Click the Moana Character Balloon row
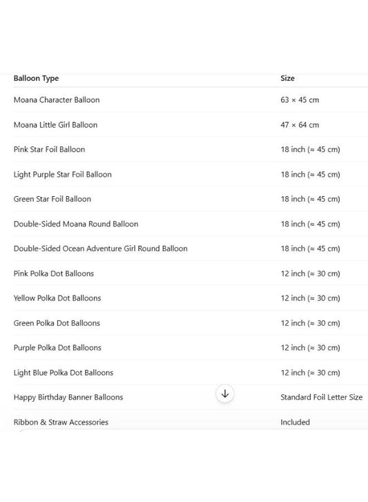This screenshot has width=368, height=502. (191, 100)
